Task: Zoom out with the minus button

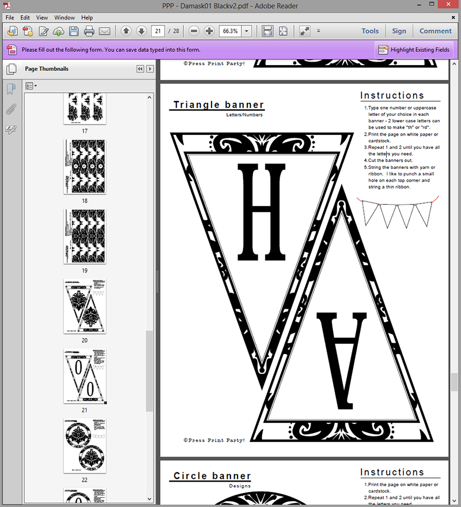Action: [194, 31]
